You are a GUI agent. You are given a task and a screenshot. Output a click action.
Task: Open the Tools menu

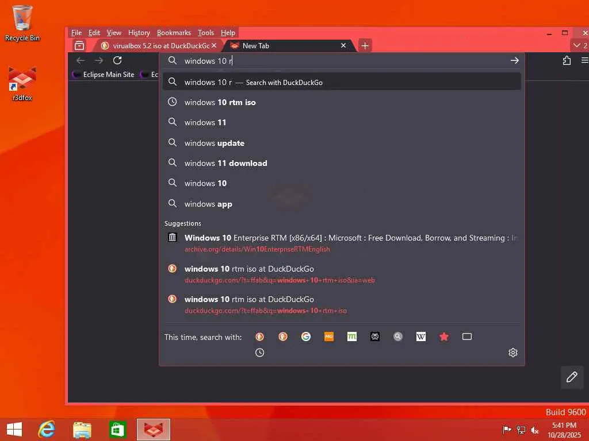click(206, 33)
